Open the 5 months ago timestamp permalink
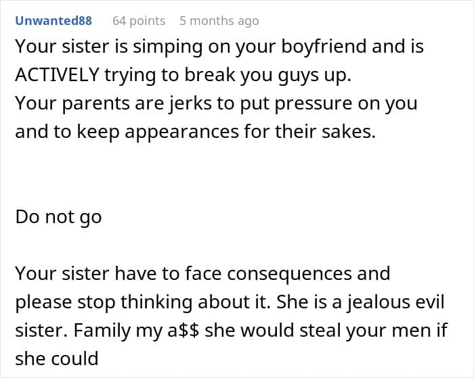Image resolution: width=474 pixels, height=378 pixels. 219,21
